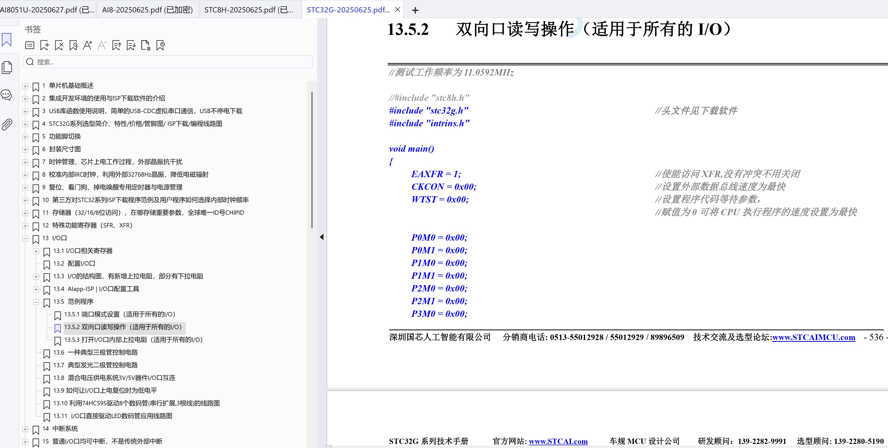
Task: Expand chapter 14 中断系统
Action: [25, 429]
